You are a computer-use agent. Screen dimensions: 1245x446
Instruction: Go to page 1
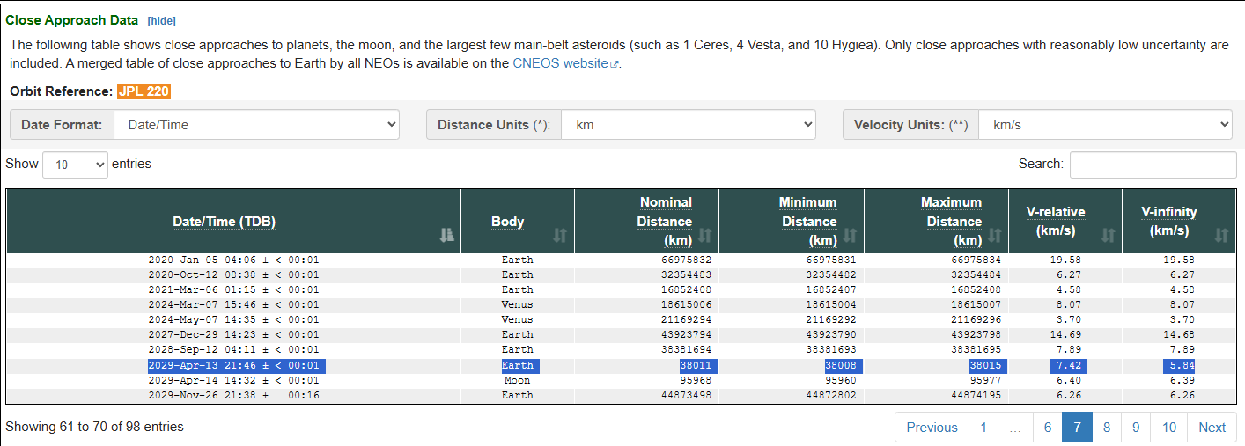click(983, 427)
